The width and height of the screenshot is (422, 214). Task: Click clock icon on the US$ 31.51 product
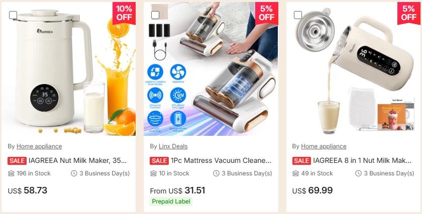tap(216, 173)
